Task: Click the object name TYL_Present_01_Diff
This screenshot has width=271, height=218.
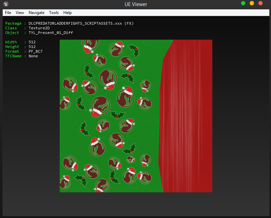Action: pos(51,33)
